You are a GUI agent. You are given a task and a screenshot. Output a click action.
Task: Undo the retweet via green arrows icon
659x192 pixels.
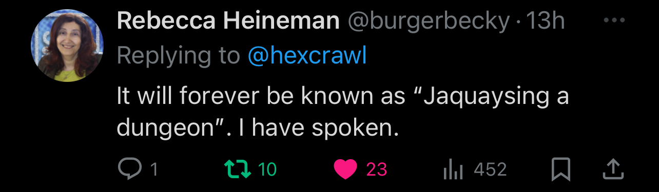point(238,169)
